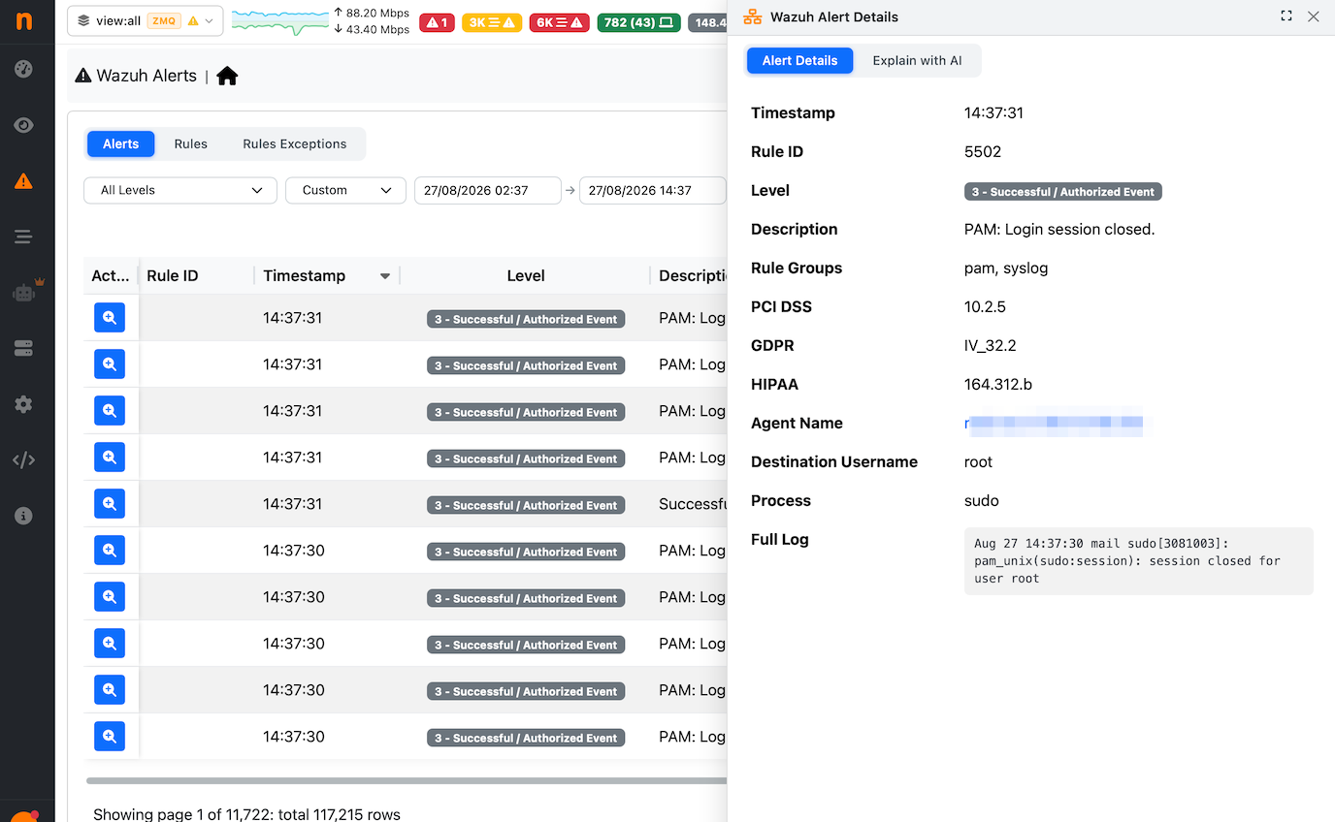
Task: Click the blurred Agent Name value
Action: 1054,424
